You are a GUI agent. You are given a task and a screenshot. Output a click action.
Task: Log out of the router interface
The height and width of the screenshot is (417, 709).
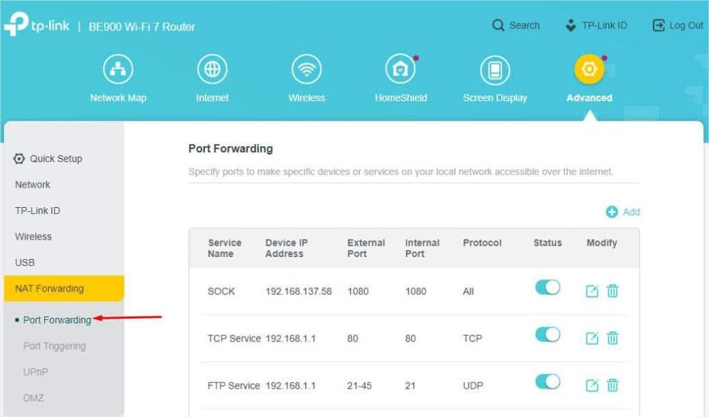click(676, 25)
